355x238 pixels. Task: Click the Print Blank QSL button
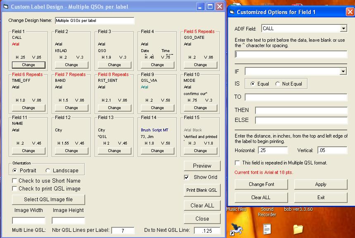pyautogui.click(x=202, y=190)
